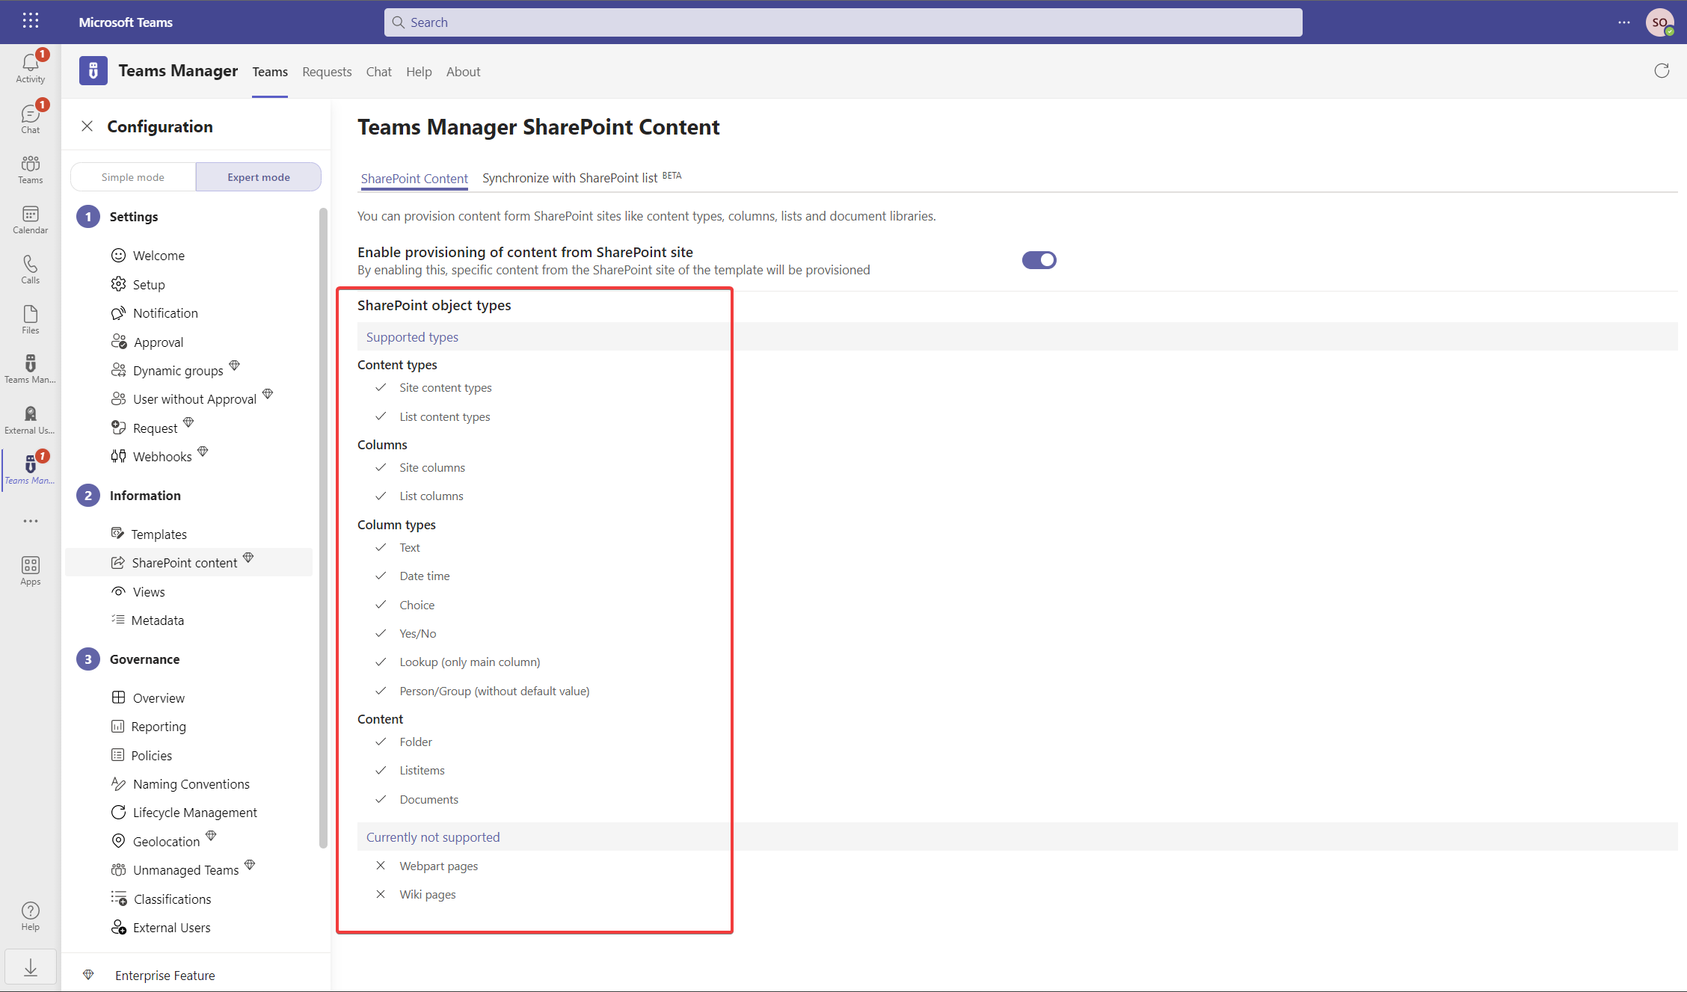
Task: Select the Teams tab in Teams Manager
Action: coord(270,72)
